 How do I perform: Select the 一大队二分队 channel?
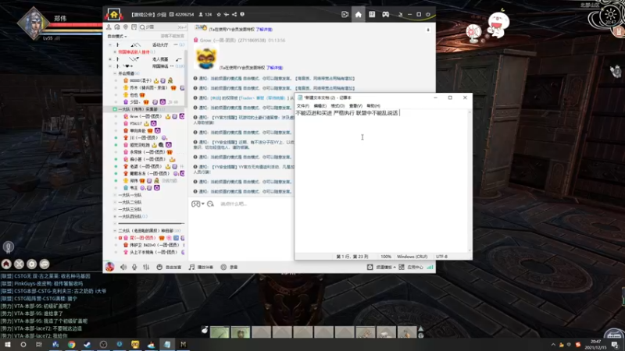click(x=130, y=202)
